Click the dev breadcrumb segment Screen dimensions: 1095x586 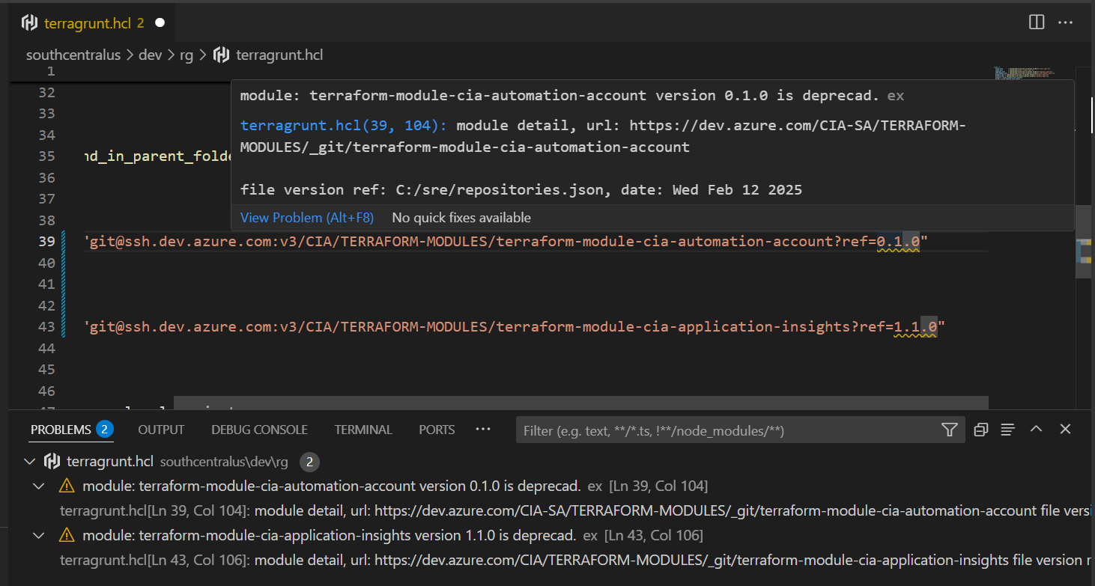click(x=150, y=55)
